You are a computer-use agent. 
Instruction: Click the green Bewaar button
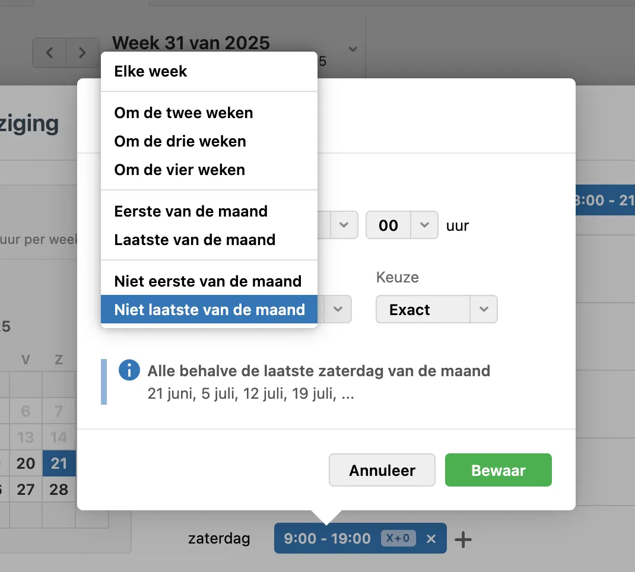pos(499,471)
